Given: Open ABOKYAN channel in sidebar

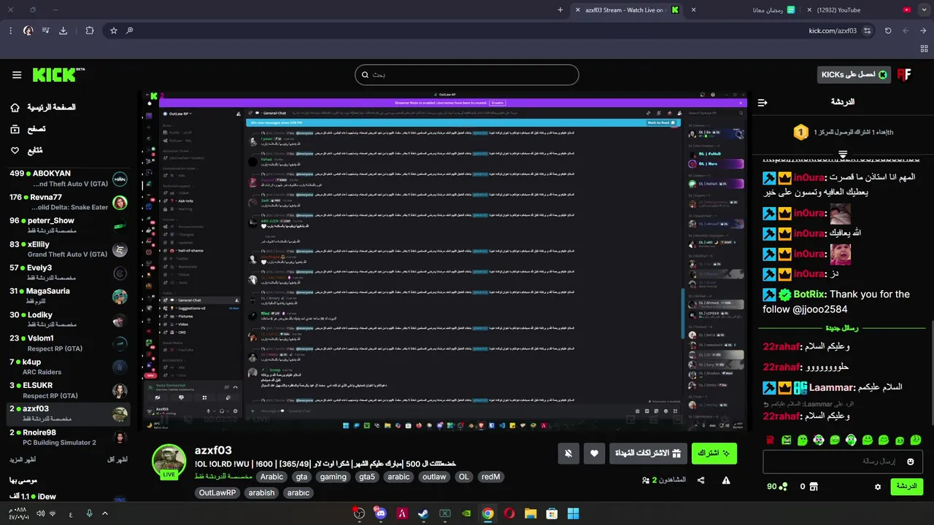Looking at the screenshot, I should [69, 179].
